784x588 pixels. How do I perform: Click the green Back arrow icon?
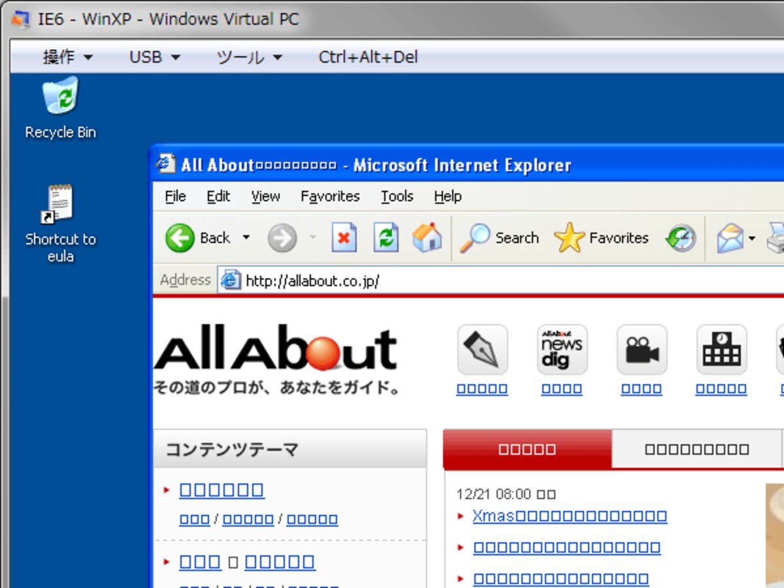tap(180, 238)
